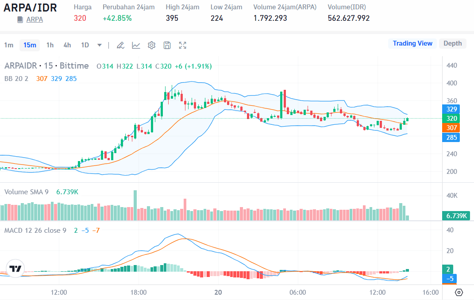Open the indicators line-chart icon

[136, 45]
